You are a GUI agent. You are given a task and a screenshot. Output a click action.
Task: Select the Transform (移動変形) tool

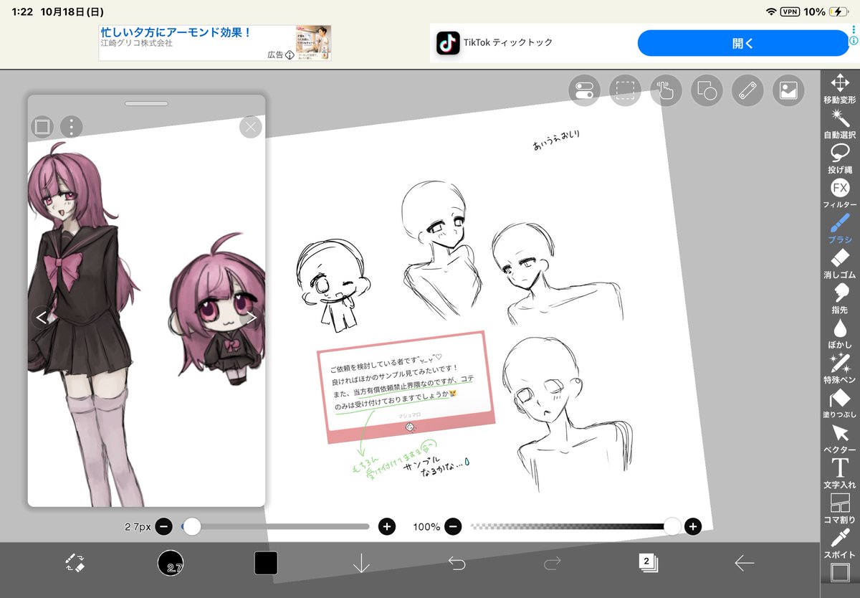coord(839,89)
